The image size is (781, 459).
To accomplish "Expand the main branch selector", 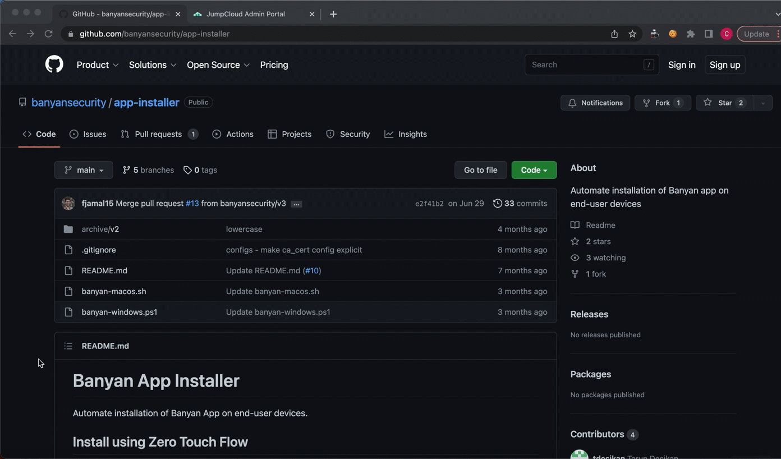I will click(84, 170).
